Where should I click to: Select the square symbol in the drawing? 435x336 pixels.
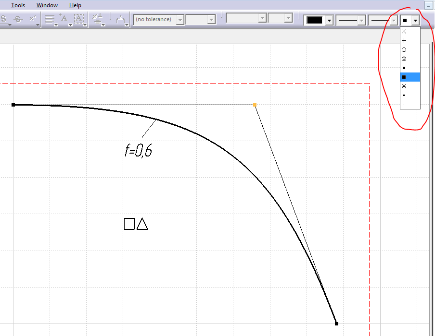(129, 224)
